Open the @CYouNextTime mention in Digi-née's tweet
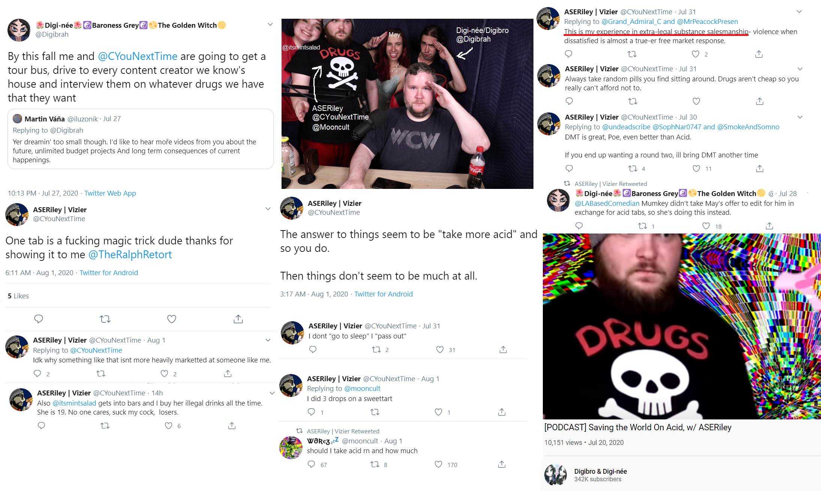 click(x=138, y=56)
